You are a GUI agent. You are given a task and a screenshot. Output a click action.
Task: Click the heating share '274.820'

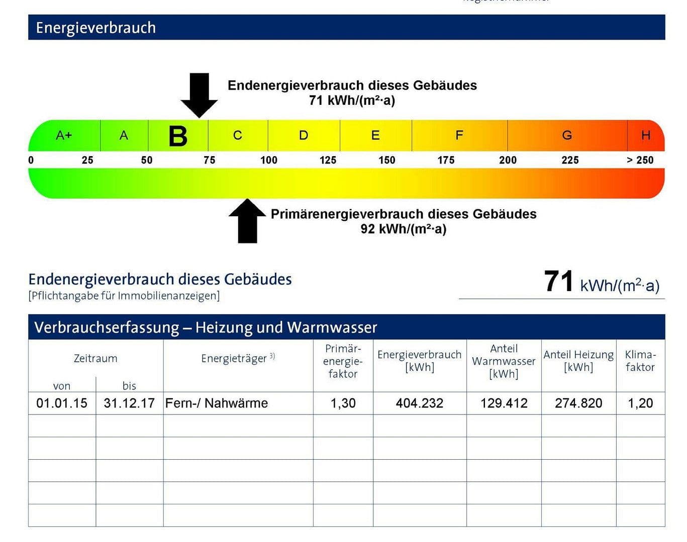click(x=578, y=403)
